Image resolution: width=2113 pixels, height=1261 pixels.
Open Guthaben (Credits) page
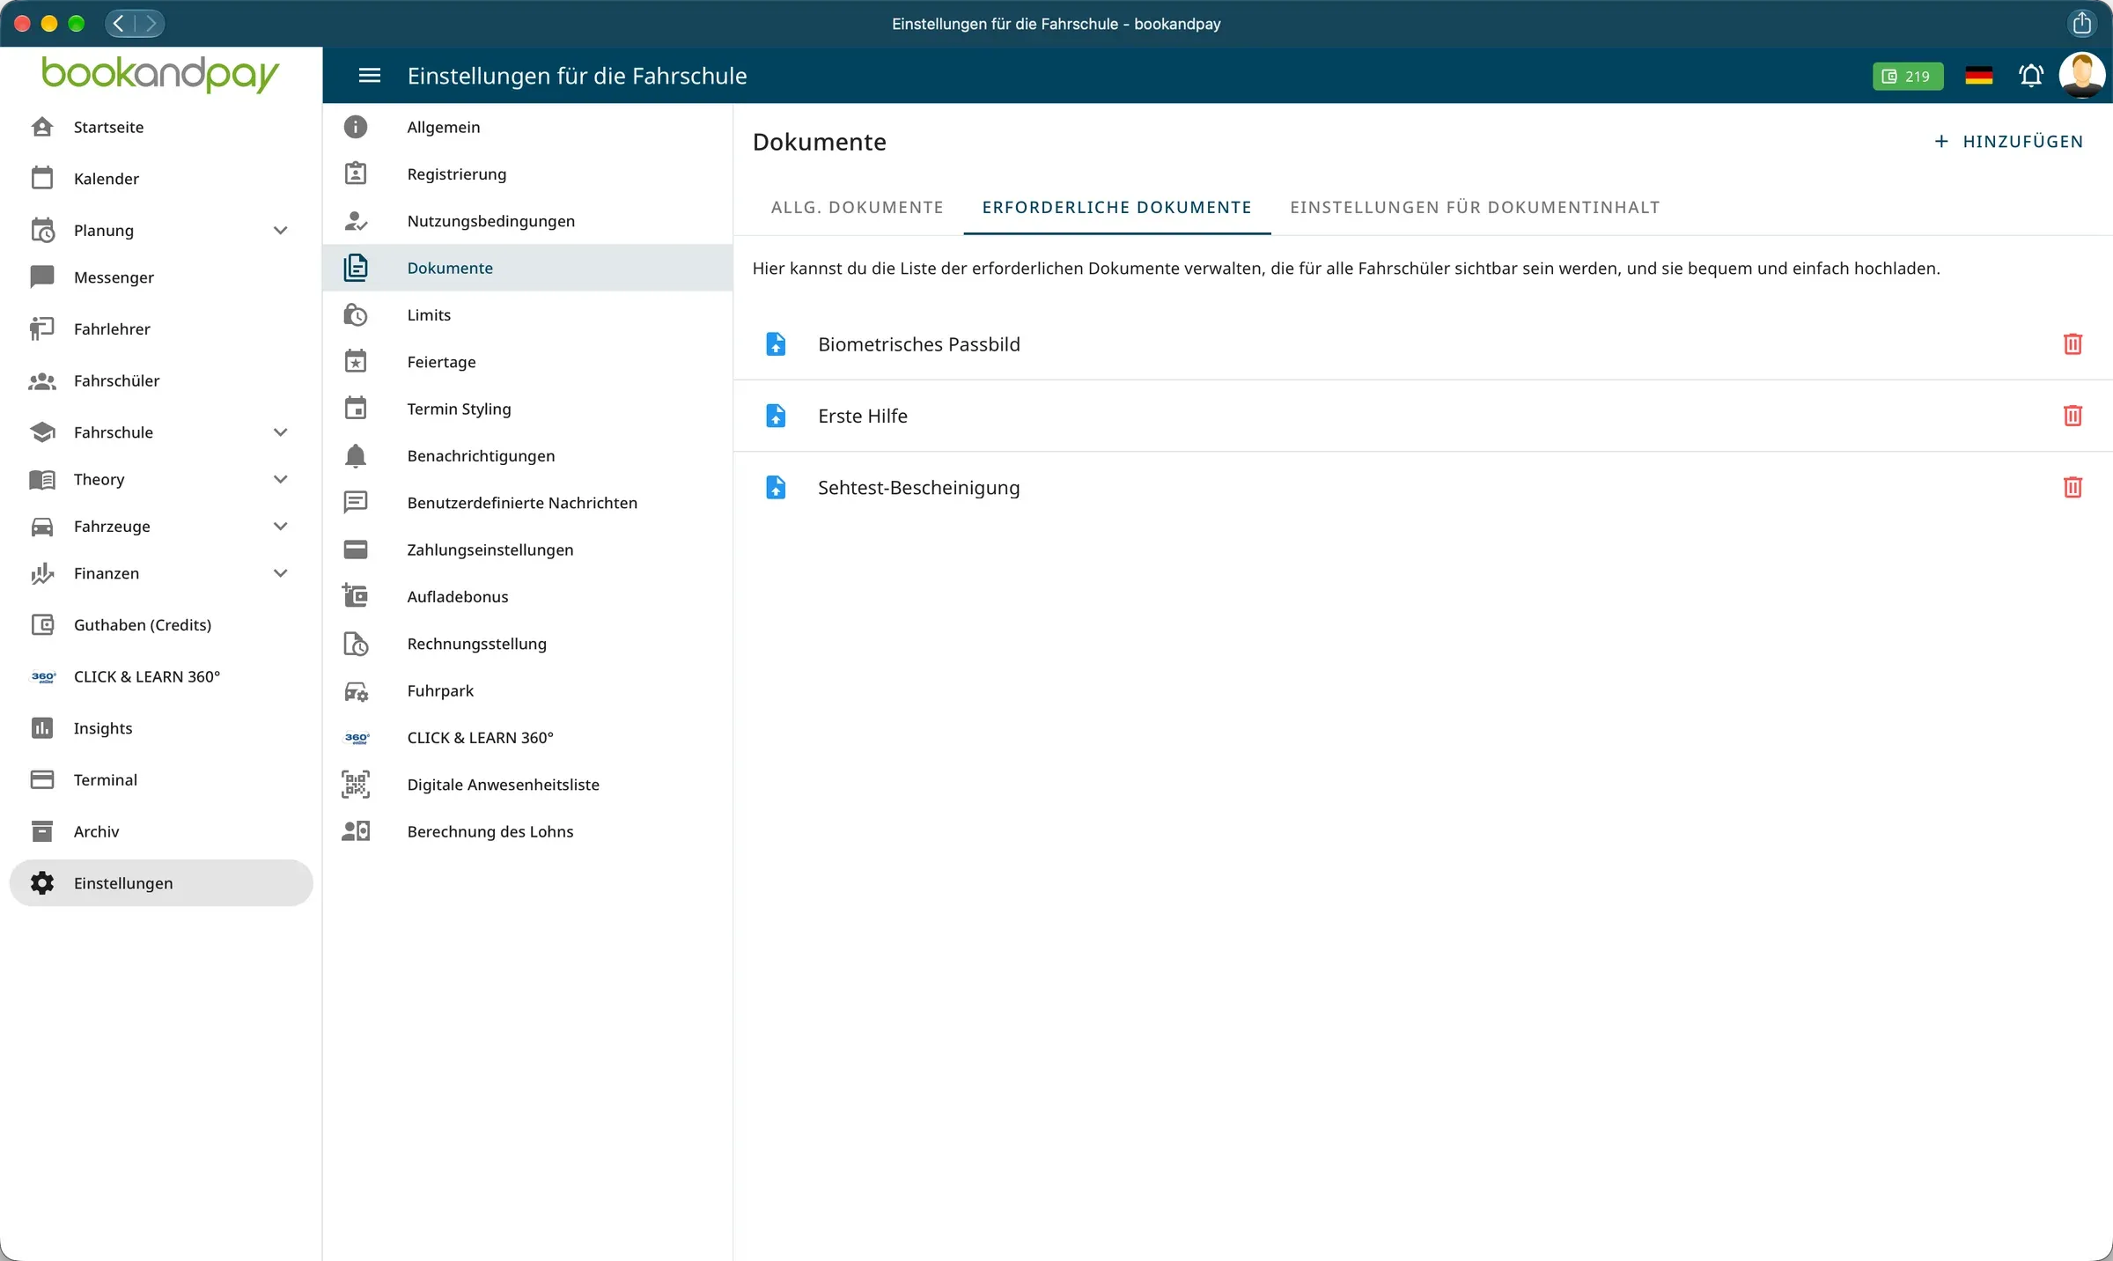161,625
